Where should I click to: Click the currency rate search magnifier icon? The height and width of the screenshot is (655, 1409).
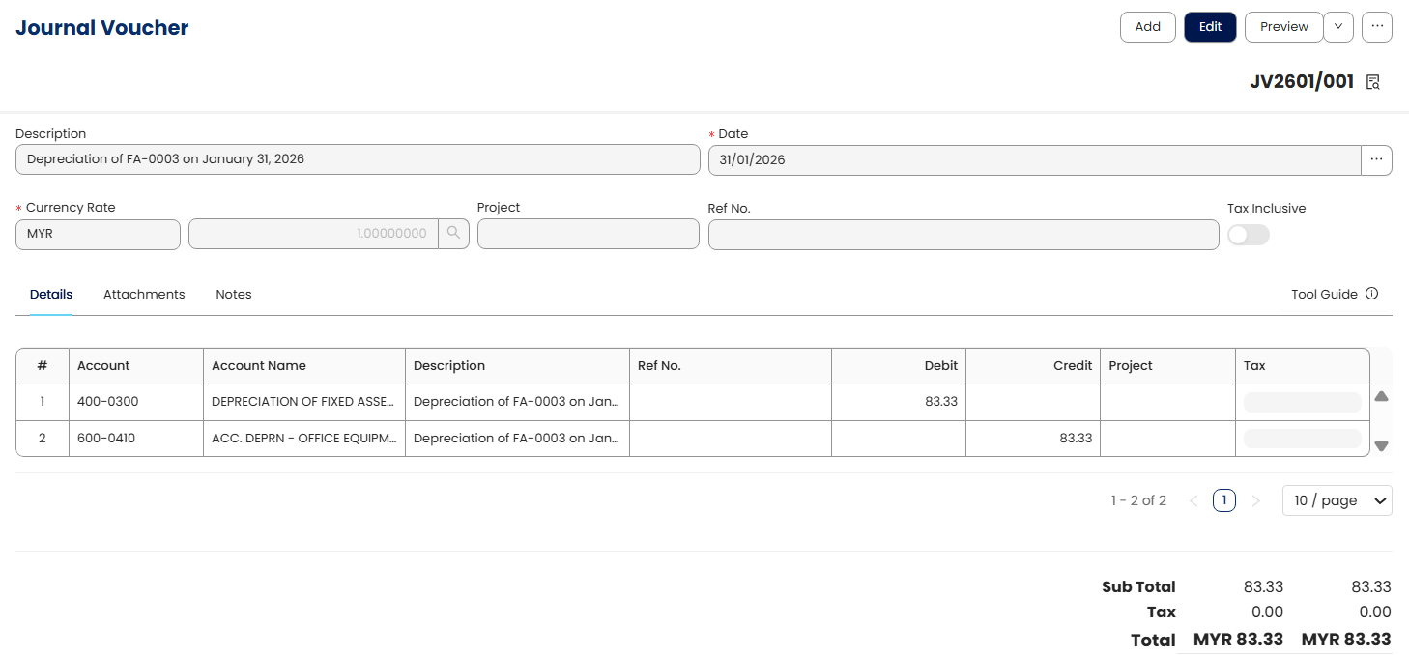453,234
